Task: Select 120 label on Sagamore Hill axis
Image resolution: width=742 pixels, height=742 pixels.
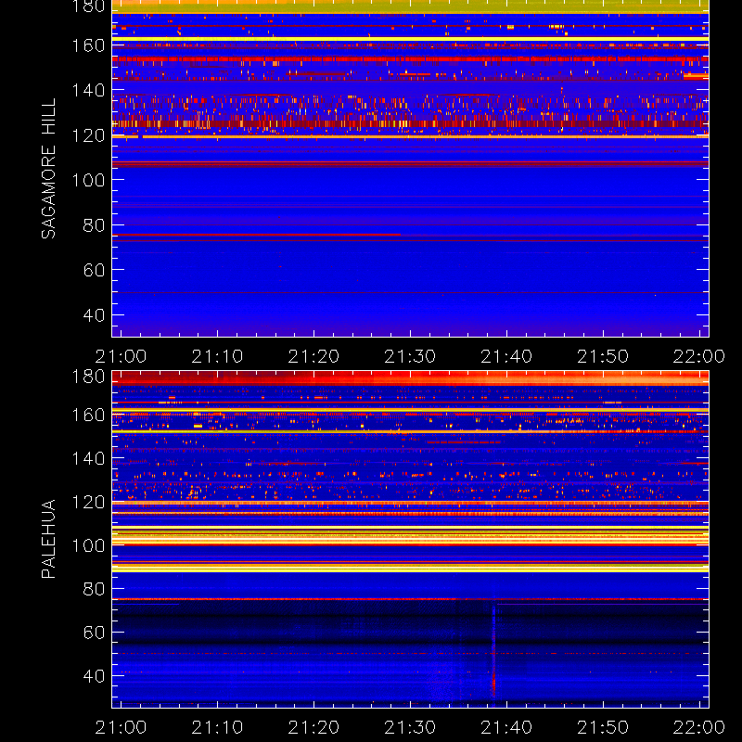Action: point(88,135)
